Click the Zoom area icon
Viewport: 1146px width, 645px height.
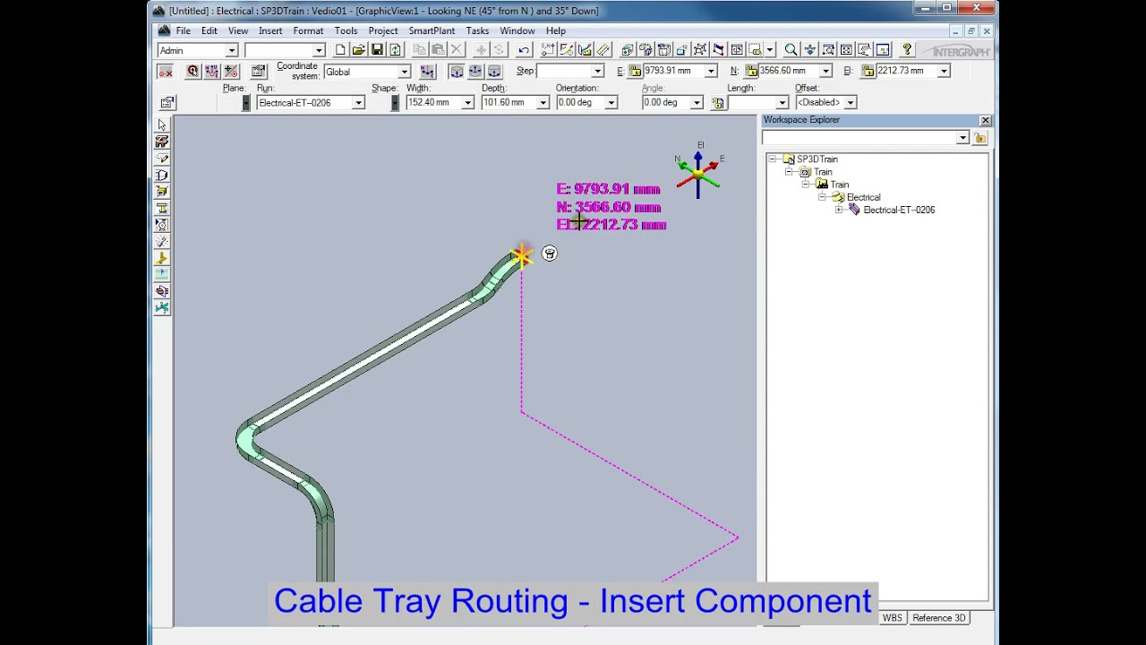828,50
